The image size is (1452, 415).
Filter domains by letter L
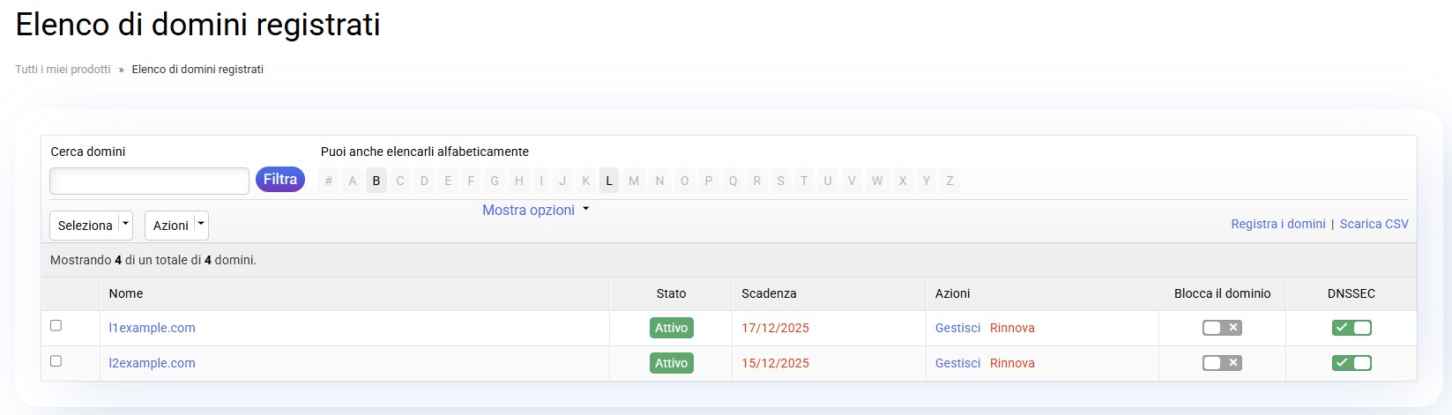pyautogui.click(x=609, y=181)
